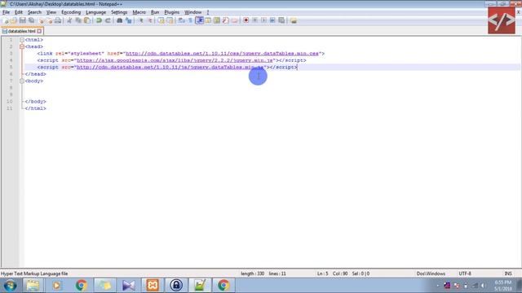Open the Run menu
The height and width of the screenshot is (293, 522).
click(x=155, y=12)
